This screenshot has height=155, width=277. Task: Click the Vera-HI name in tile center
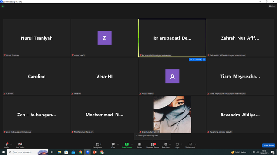click(104, 77)
